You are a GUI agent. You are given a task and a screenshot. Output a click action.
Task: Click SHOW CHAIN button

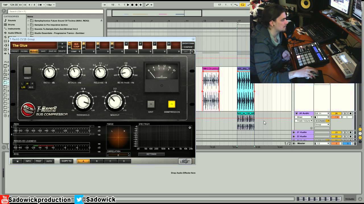(x=188, y=44)
